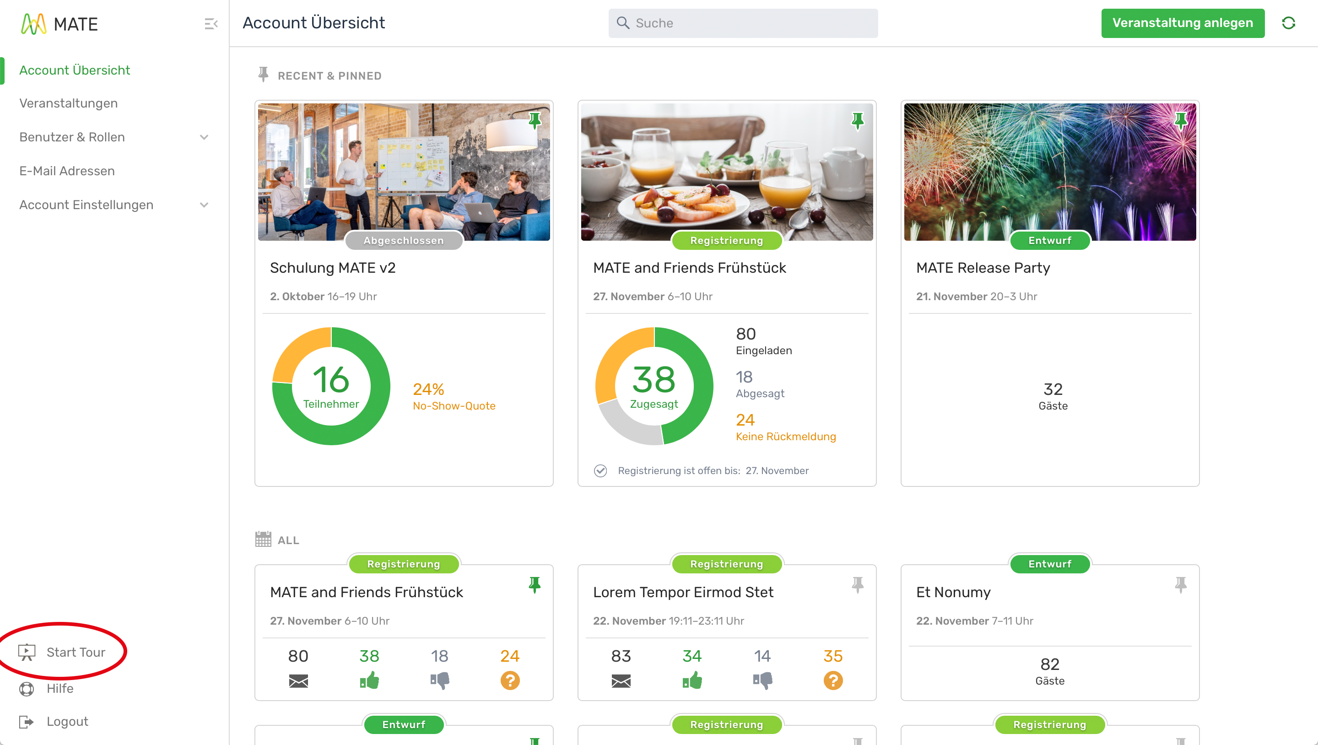Select Benutzer & Rollen menu item
The height and width of the screenshot is (745, 1318).
[72, 137]
